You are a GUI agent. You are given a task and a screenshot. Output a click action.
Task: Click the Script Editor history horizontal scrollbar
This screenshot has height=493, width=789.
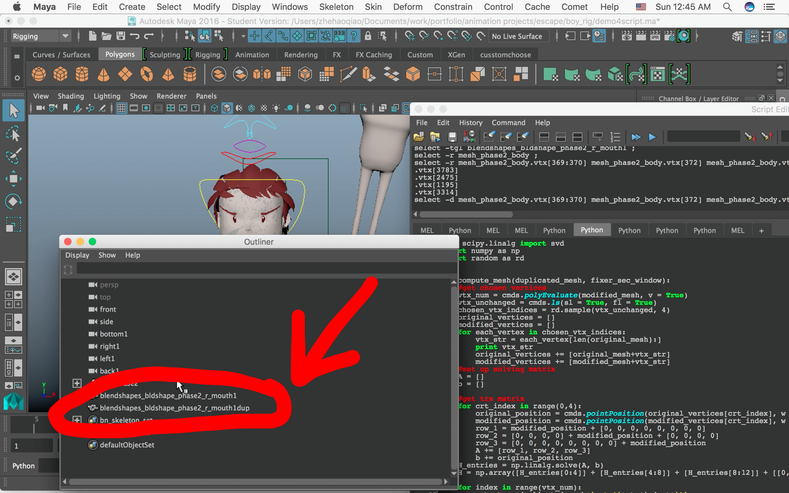point(466,214)
